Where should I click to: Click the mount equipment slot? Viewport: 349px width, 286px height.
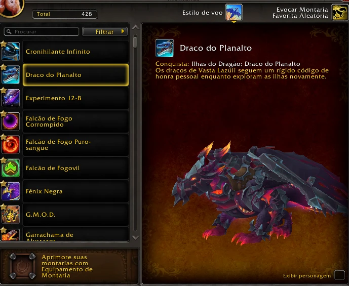click(x=23, y=266)
